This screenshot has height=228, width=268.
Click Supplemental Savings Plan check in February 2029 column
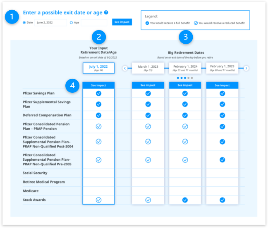(x=222, y=104)
